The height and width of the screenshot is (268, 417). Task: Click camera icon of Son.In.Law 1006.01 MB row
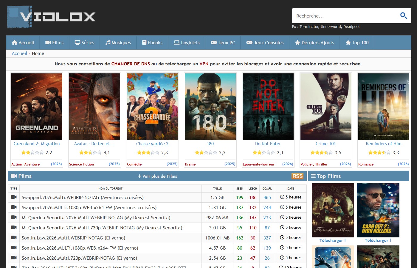tap(14, 237)
